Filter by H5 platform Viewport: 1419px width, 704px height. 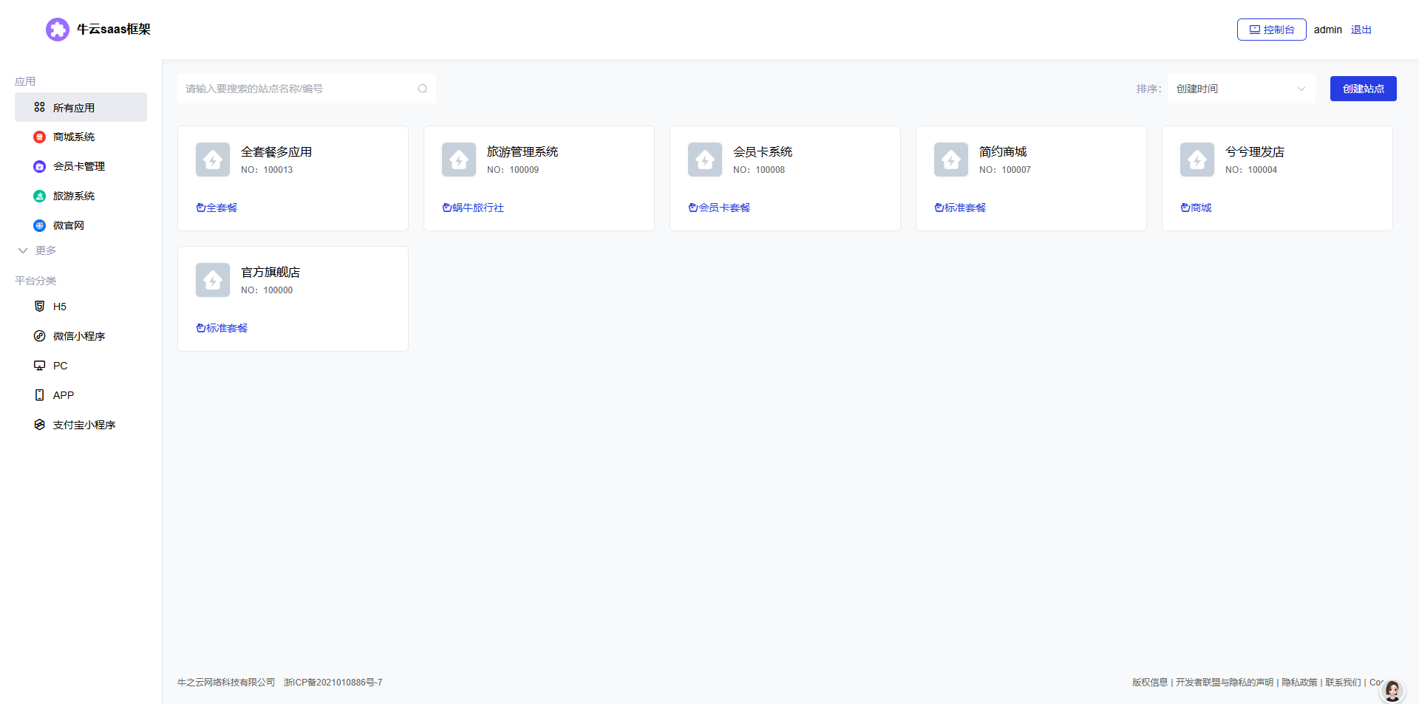(81, 307)
